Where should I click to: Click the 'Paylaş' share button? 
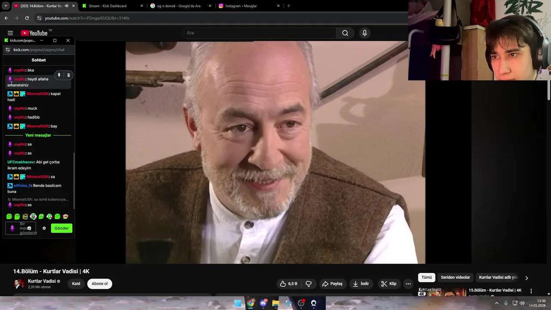[x=332, y=284]
